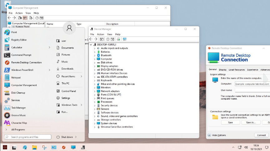This screenshot has width=270, height=151.
Task: Click the Windows Start button on taskbar
Action: 5,147
